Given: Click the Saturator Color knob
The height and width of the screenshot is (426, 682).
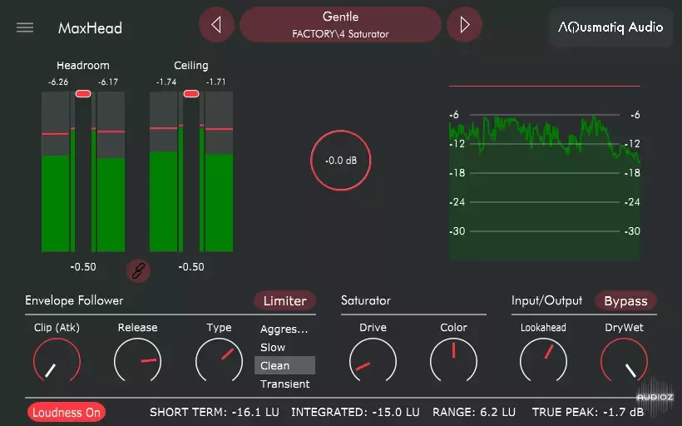Looking at the screenshot, I should pos(453,361).
